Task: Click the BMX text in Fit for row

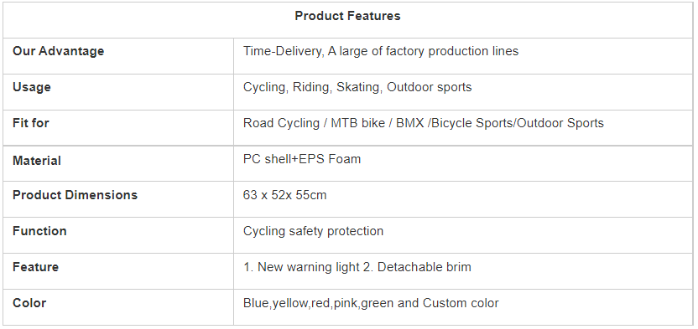Action: [x=410, y=123]
